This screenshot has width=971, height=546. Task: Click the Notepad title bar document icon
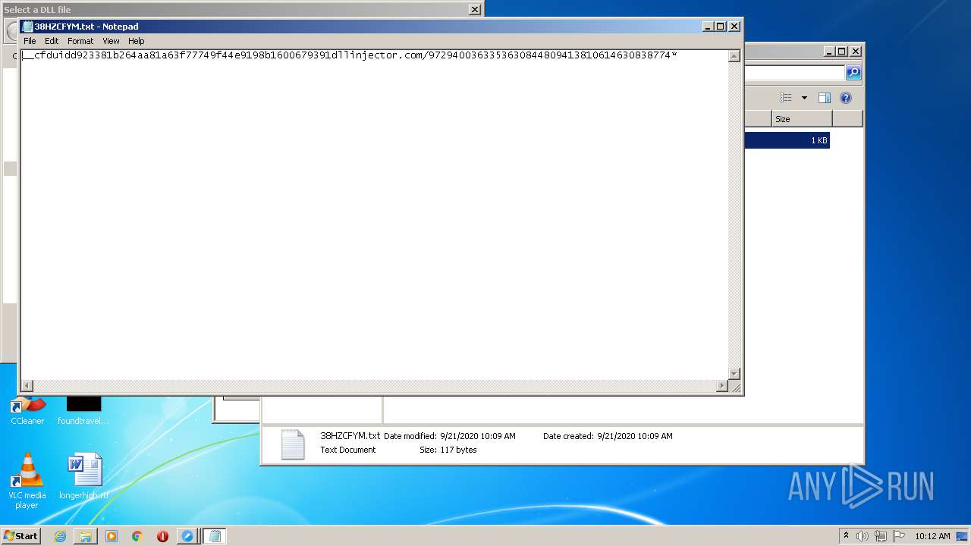tap(27, 27)
